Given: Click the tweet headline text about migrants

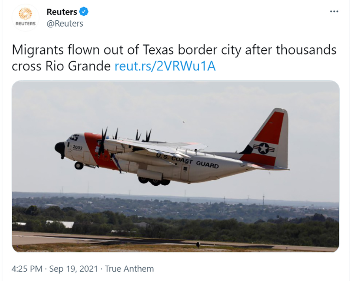Looking at the screenshot, I should click(x=174, y=58).
